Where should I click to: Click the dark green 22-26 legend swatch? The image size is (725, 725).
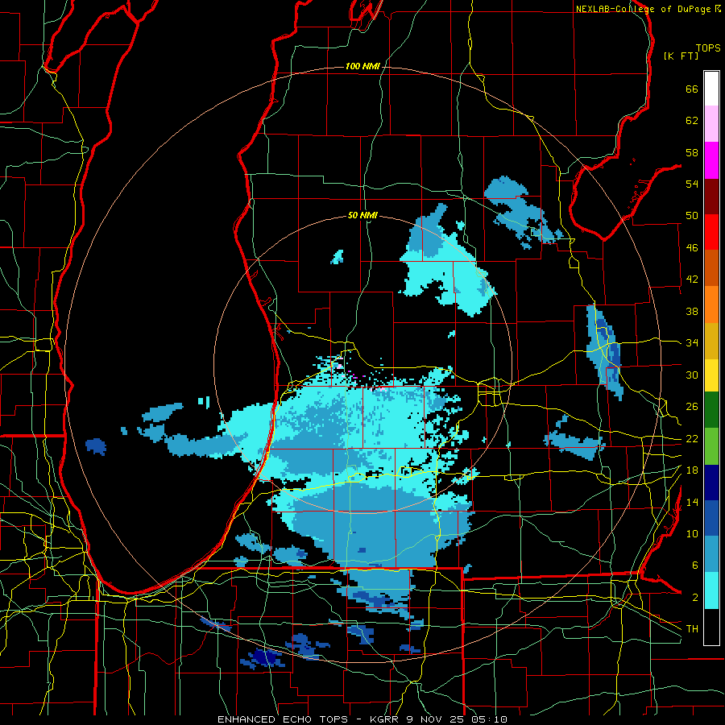click(x=711, y=410)
